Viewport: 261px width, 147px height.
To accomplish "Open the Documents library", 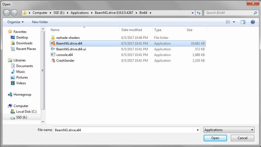I will tap(25, 66).
